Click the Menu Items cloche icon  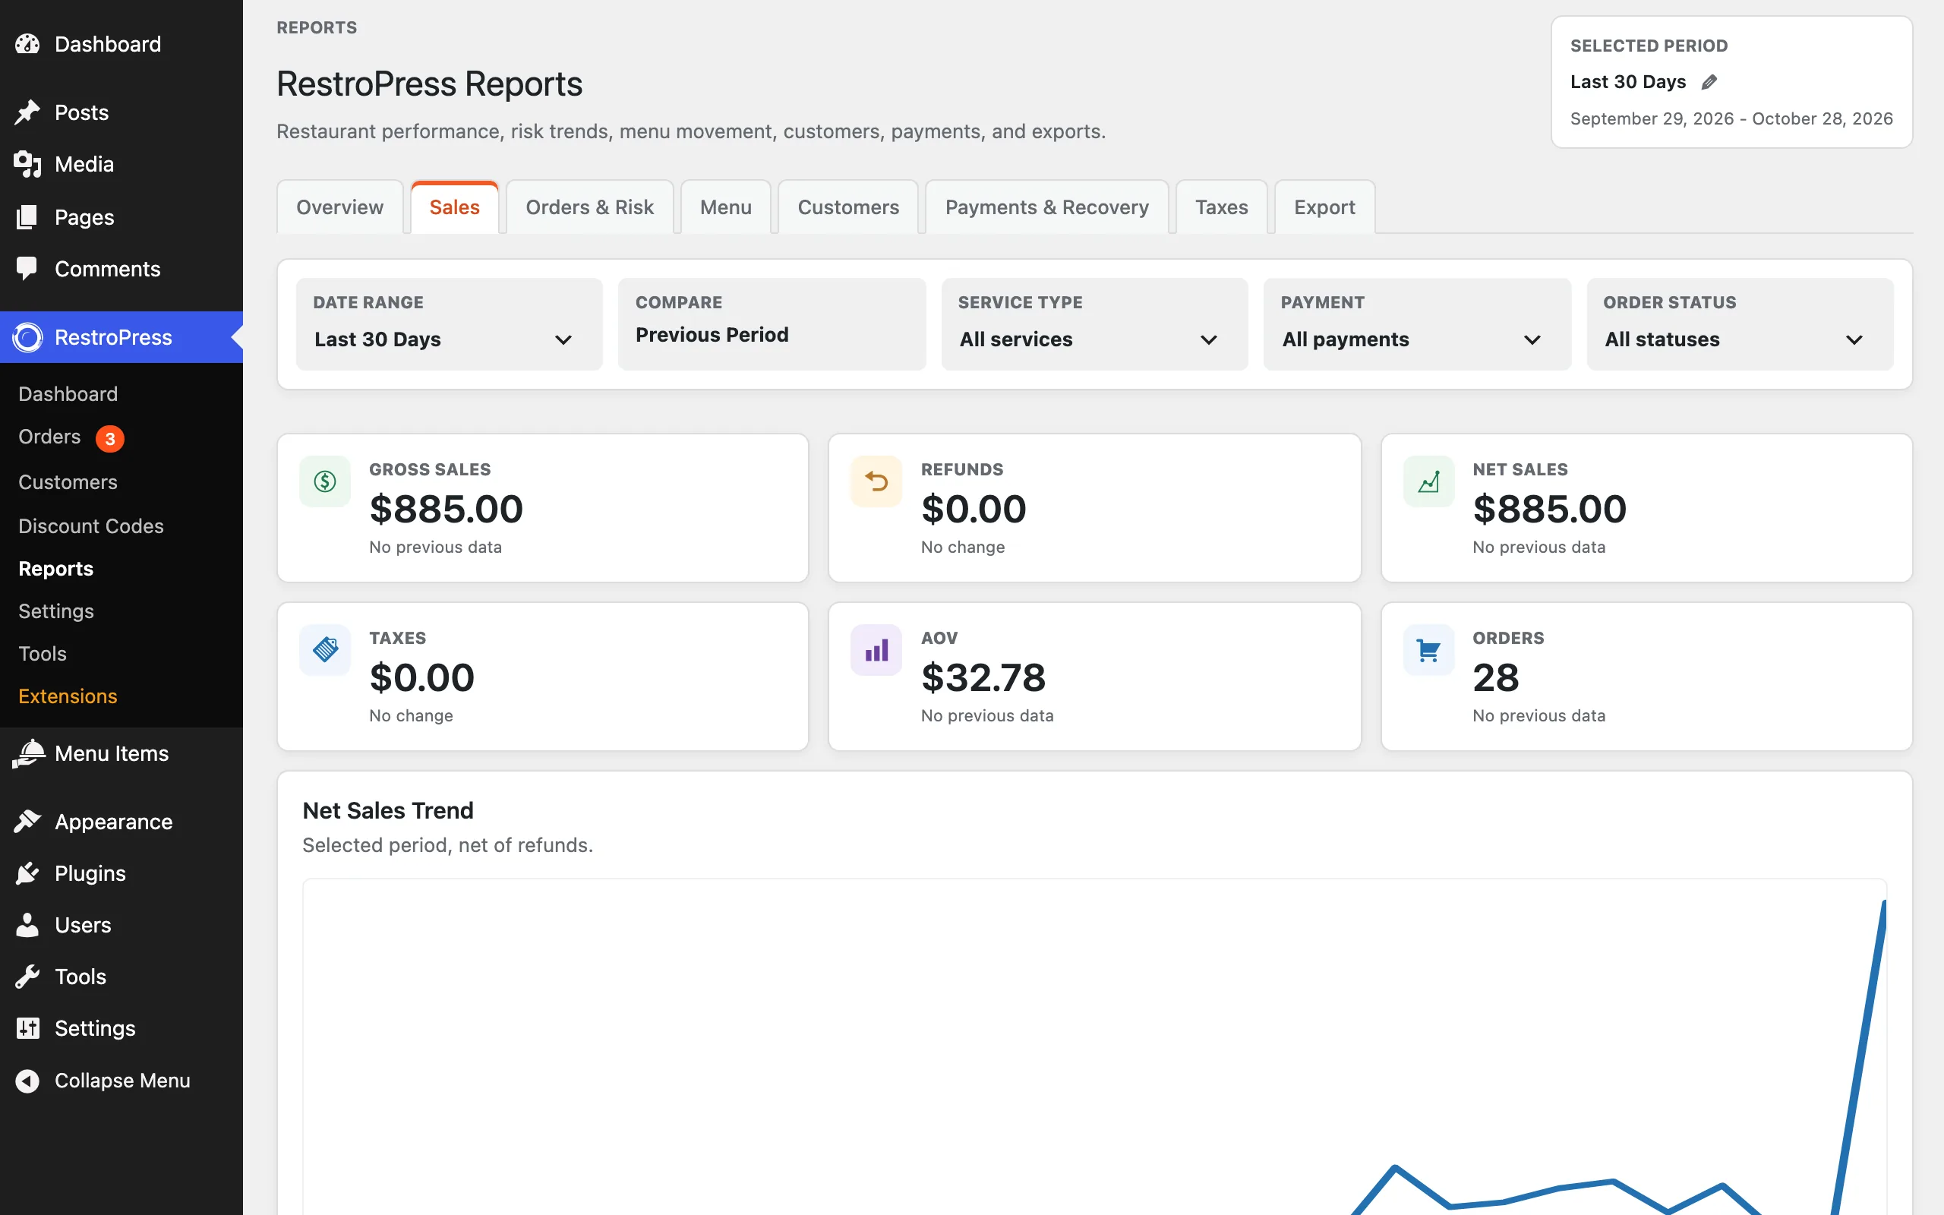coord(29,753)
